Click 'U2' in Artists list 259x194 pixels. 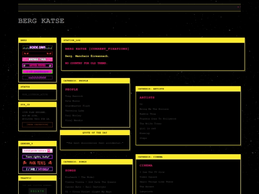coord(141,104)
